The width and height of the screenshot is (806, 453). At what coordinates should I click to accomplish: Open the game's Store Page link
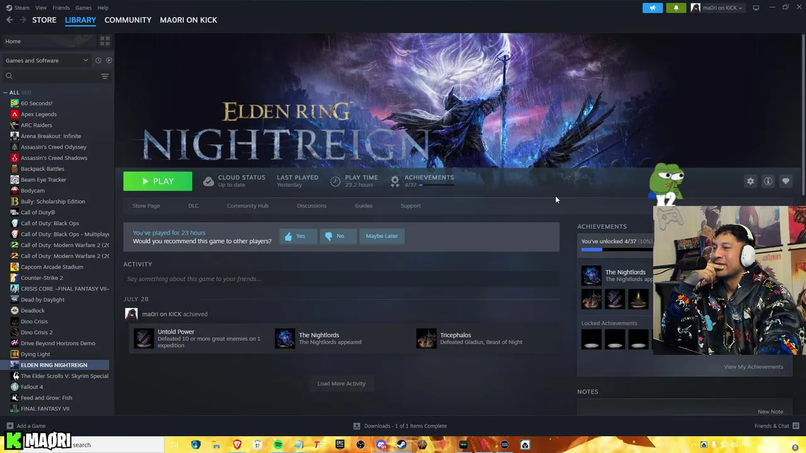pos(146,206)
